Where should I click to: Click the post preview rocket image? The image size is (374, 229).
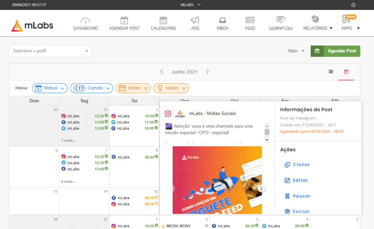217,180
